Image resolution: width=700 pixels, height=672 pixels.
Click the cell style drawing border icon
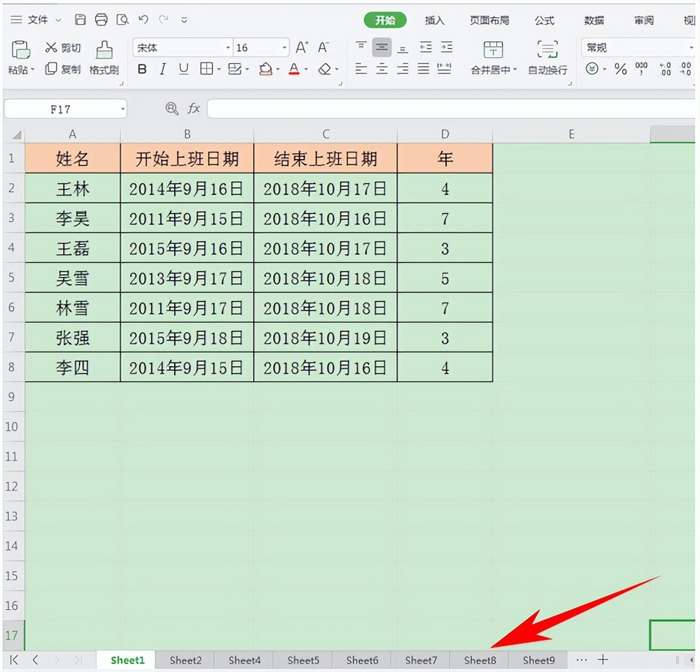coord(235,69)
